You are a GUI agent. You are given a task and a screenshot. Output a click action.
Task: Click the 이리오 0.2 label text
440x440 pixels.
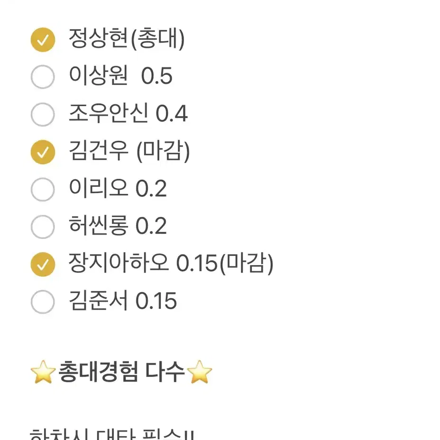pyautogui.click(x=118, y=189)
